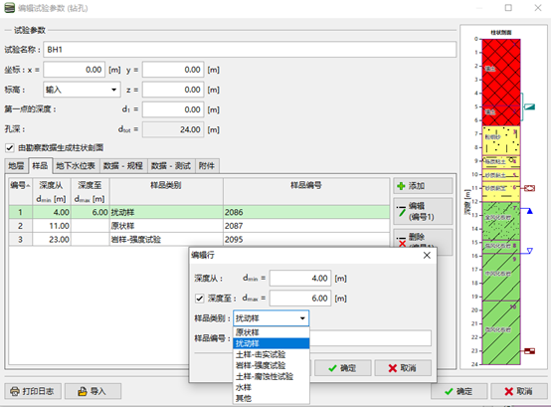Click the z elevation input field
The width and height of the screenshot is (551, 407).
click(173, 90)
